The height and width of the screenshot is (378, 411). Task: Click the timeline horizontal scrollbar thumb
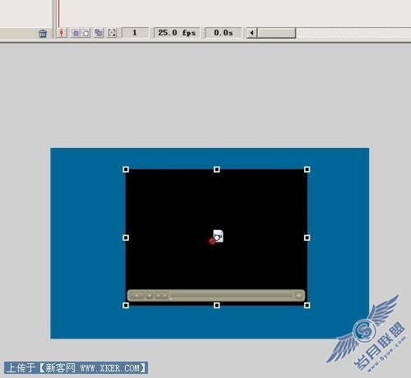click(x=277, y=33)
